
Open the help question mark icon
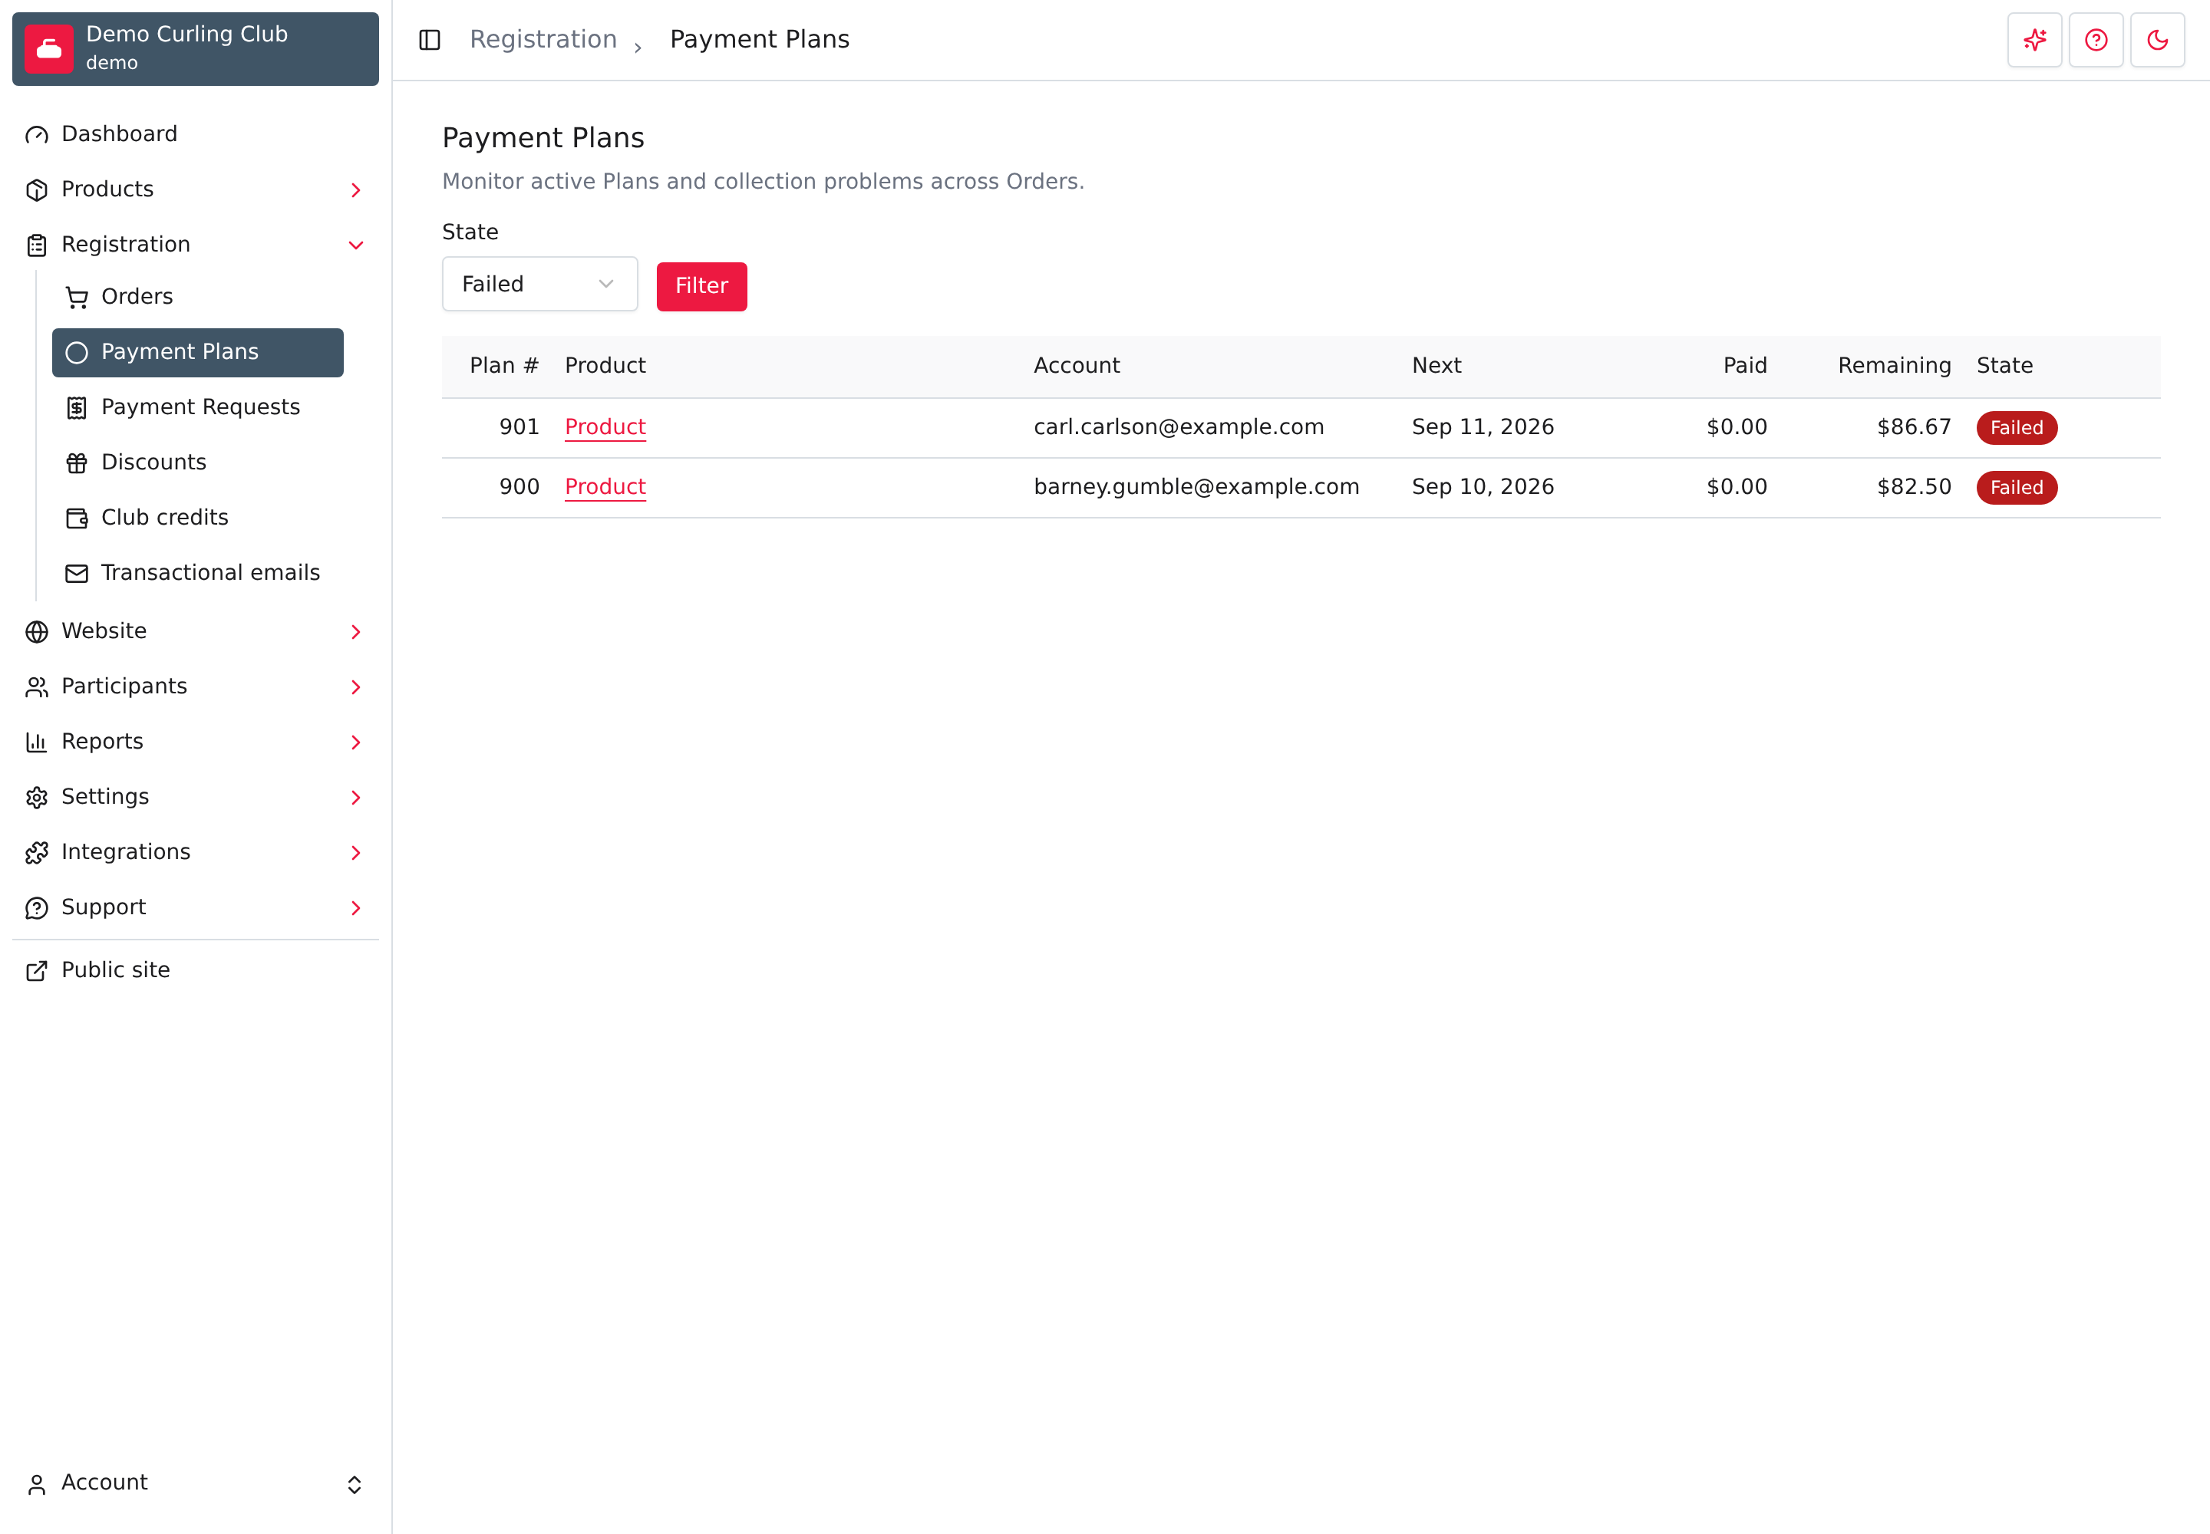point(2096,39)
